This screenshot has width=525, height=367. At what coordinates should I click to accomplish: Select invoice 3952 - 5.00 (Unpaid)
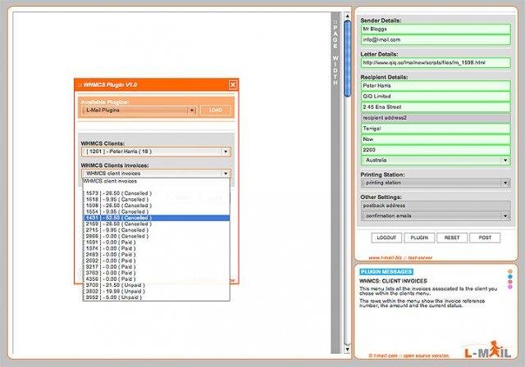[156, 297]
